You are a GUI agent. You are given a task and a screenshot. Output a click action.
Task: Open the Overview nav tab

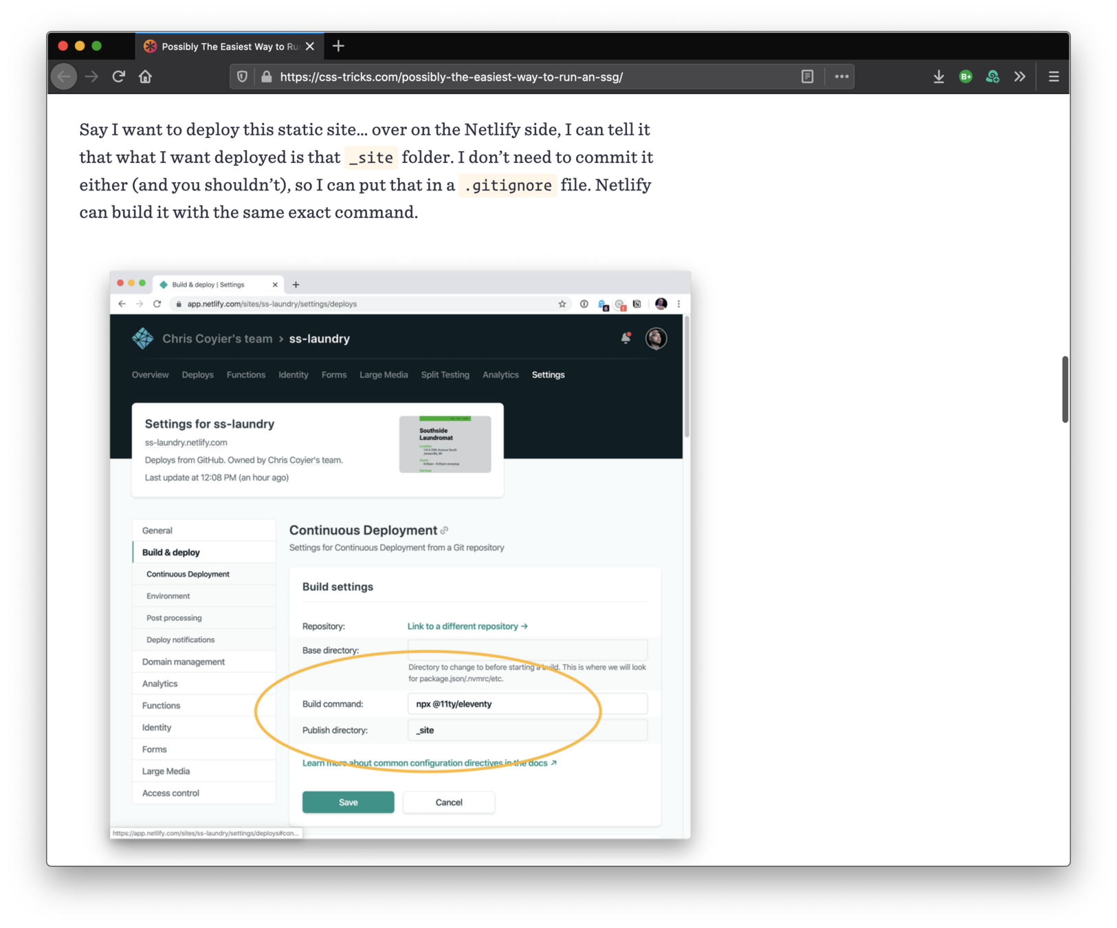point(150,375)
